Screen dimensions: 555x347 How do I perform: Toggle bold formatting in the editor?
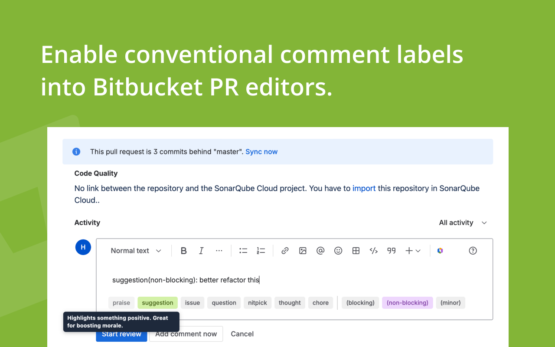click(183, 250)
